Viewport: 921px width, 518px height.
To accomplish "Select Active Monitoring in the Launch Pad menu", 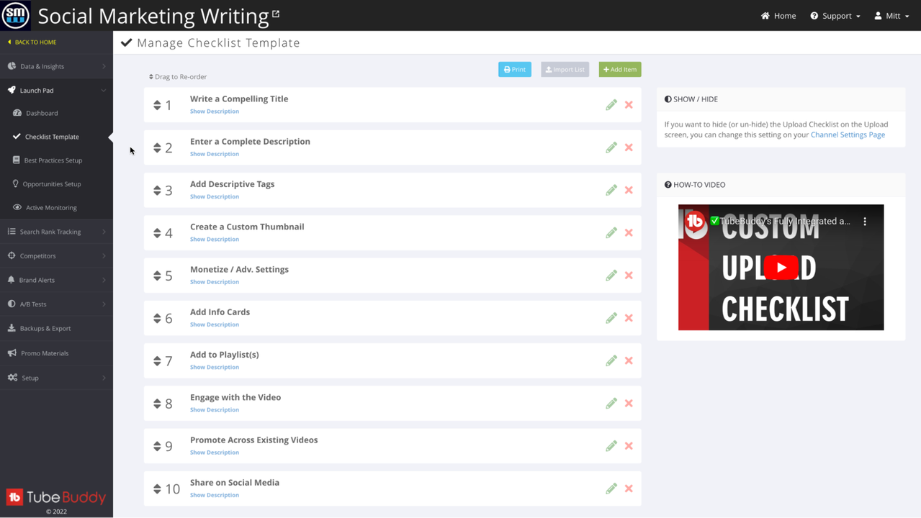I will click(x=51, y=208).
